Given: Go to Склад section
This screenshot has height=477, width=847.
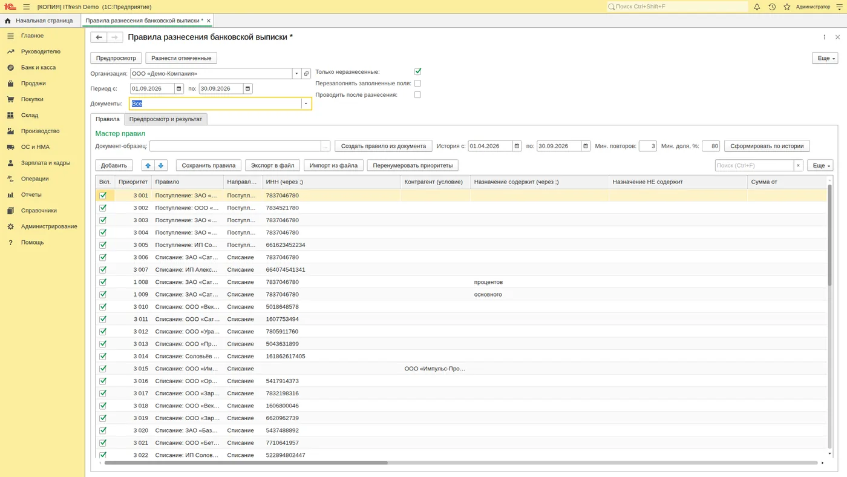Looking at the screenshot, I should pyautogui.click(x=30, y=115).
